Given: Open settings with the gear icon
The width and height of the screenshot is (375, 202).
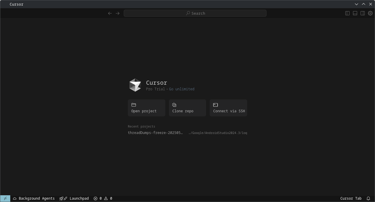Looking at the screenshot, I should click(370, 13).
